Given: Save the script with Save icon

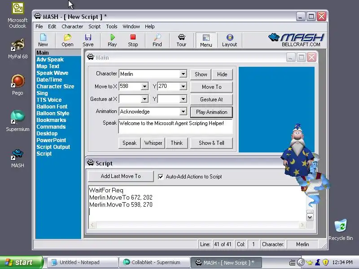Looking at the screenshot, I should [x=88, y=40].
